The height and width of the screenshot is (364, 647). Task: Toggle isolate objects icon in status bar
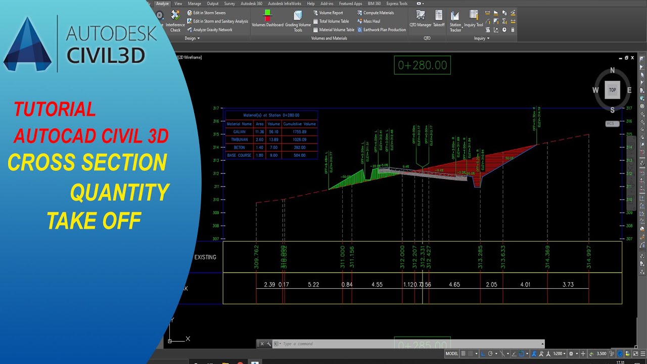pos(612,354)
